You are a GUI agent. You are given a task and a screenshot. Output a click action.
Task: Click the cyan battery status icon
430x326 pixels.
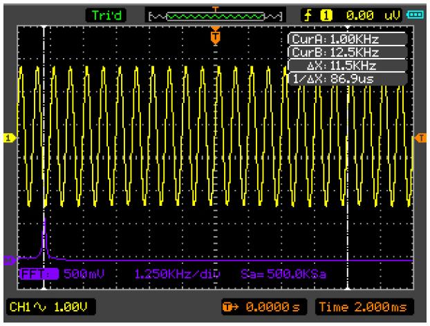(x=415, y=15)
